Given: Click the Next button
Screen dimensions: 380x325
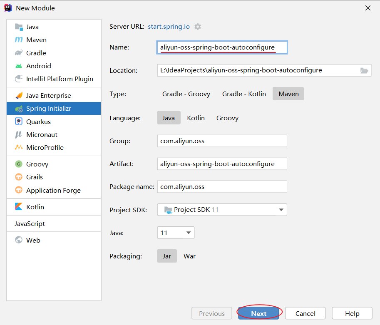Looking at the screenshot, I should tap(258, 314).
